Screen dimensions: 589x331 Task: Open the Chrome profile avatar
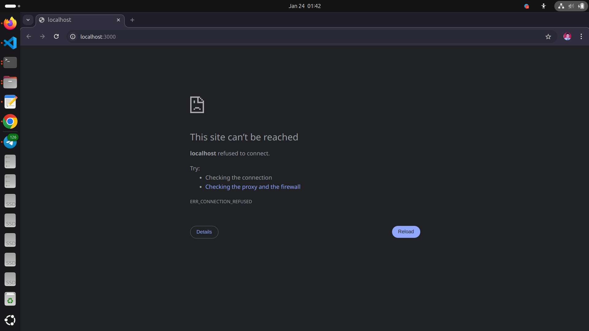(567, 36)
